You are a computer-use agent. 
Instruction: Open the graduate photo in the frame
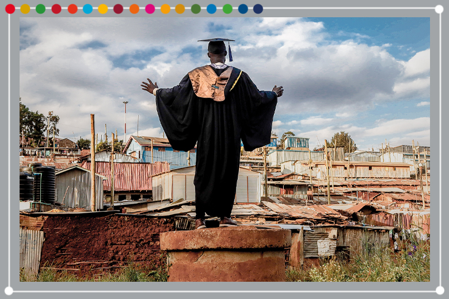pyautogui.click(x=224, y=149)
